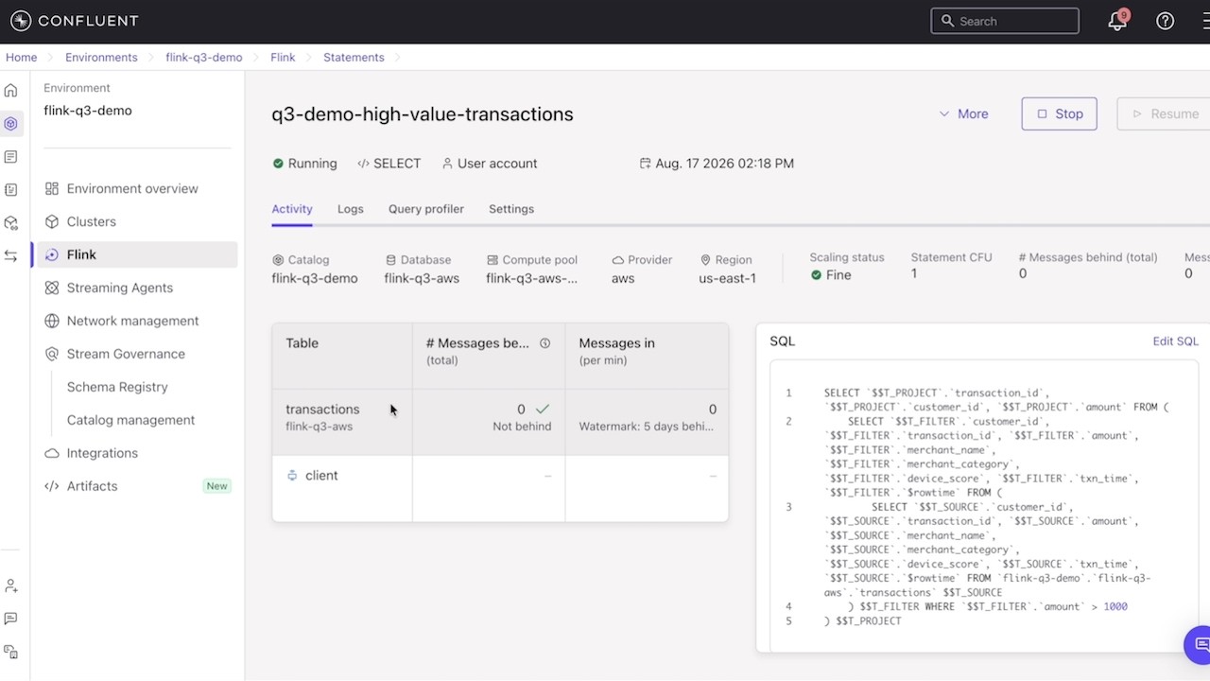
Task: Click Edit SQL link
Action: click(1175, 341)
